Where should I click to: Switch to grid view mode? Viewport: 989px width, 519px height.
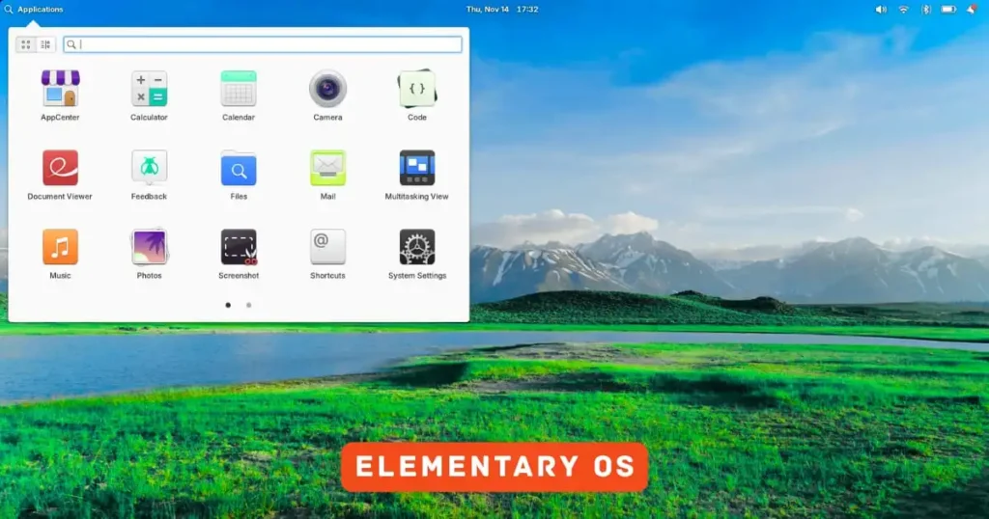tap(25, 44)
